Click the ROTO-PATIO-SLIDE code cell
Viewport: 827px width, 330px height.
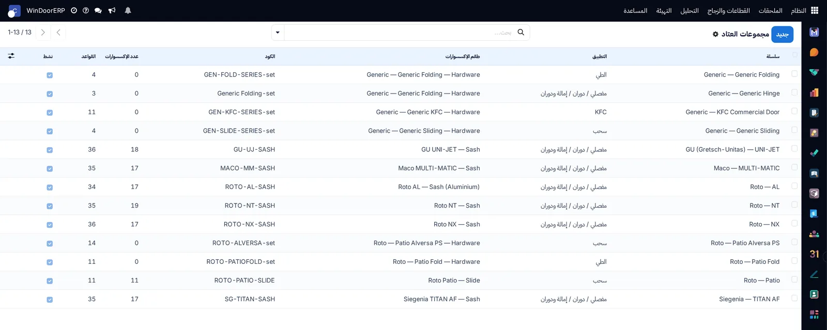244,280
